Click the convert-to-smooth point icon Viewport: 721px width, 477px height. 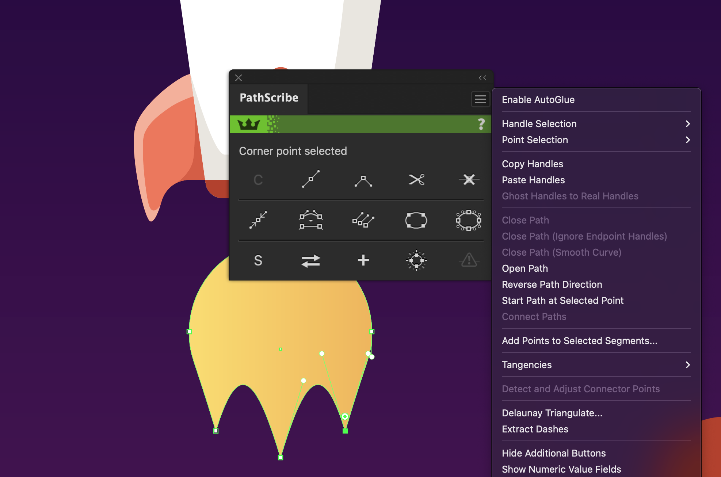pyautogui.click(x=311, y=179)
